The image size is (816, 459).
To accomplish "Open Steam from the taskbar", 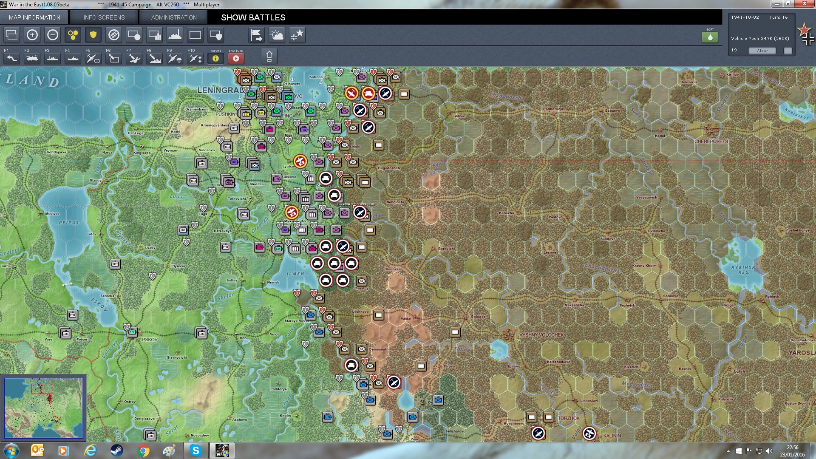I will [x=116, y=450].
